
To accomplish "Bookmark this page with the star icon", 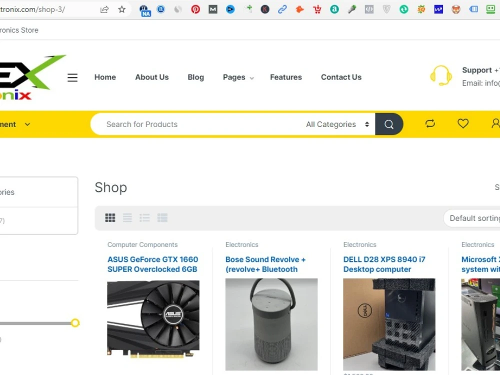I will (x=122, y=9).
